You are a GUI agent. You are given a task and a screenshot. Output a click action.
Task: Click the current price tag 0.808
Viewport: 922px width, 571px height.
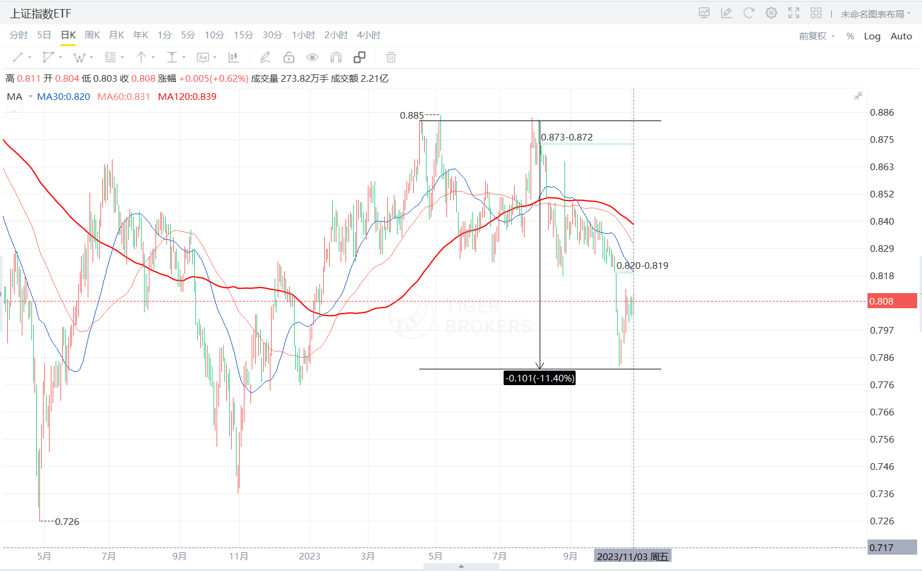pos(892,302)
